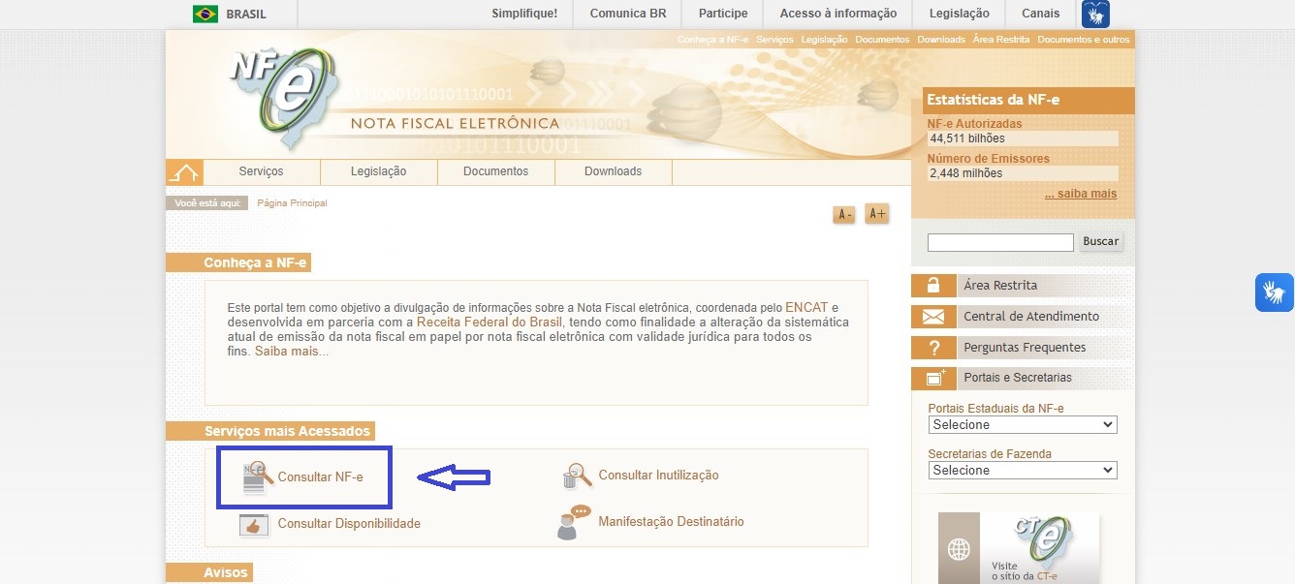Open the floating VLibras hand widget
The image size is (1295, 584).
click(1275, 292)
